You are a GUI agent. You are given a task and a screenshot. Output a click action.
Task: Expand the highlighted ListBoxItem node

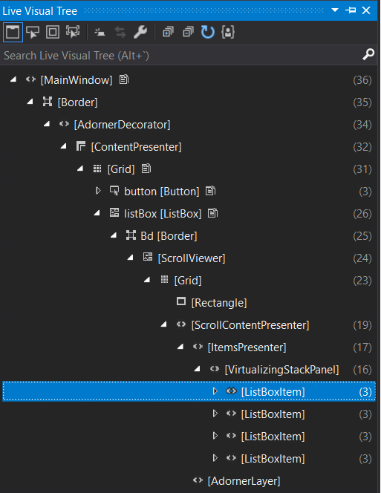215,391
